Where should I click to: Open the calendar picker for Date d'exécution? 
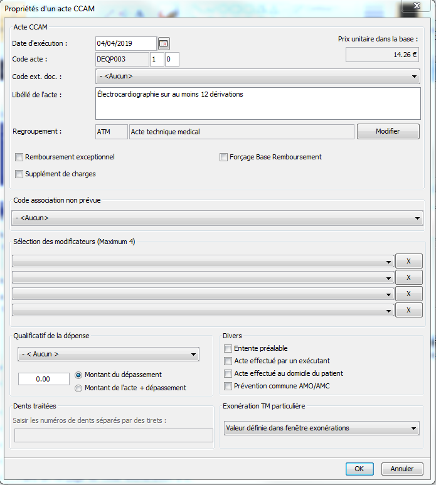coord(164,43)
